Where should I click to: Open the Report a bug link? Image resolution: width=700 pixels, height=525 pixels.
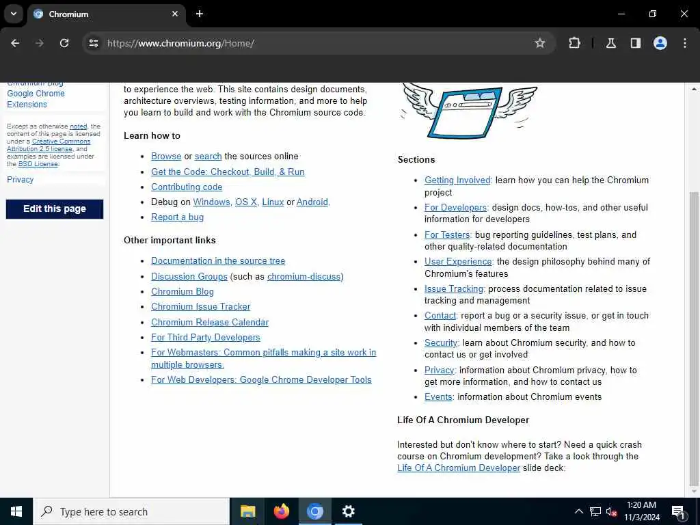tap(177, 217)
